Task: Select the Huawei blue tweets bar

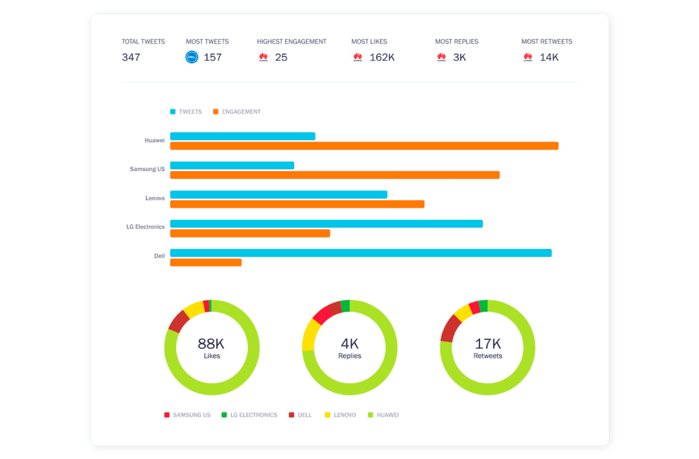Action: pos(242,136)
